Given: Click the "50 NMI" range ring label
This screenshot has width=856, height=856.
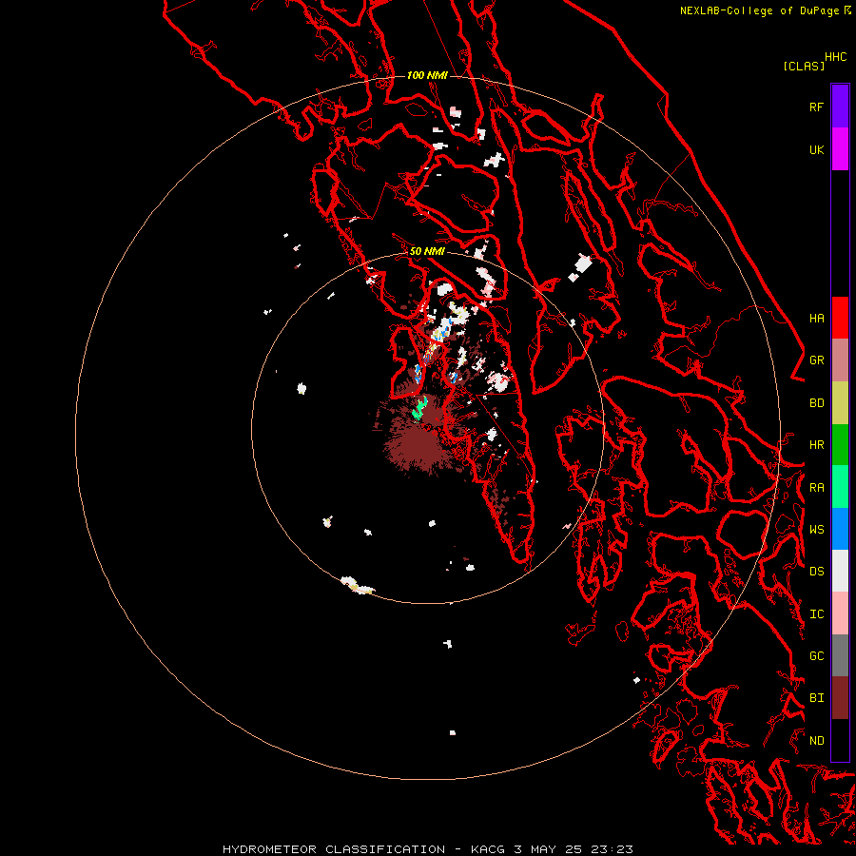Looking at the screenshot, I should click(x=427, y=251).
